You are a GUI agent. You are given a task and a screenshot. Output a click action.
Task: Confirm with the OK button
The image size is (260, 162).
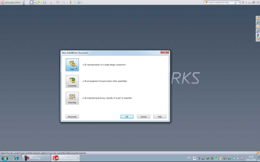pos(127,117)
